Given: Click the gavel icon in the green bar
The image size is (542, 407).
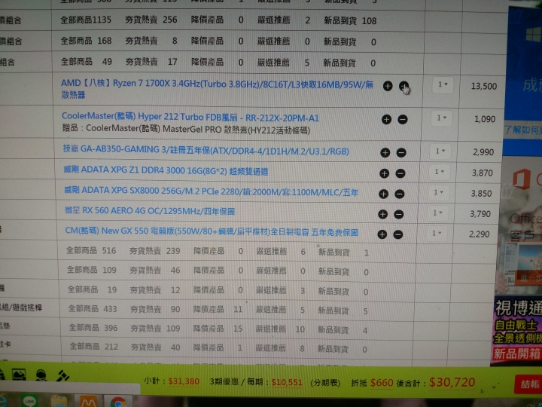Looking at the screenshot, I should [63, 375].
